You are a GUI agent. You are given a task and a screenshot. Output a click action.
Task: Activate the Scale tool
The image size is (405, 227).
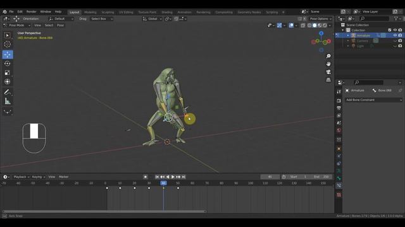pos(8,73)
